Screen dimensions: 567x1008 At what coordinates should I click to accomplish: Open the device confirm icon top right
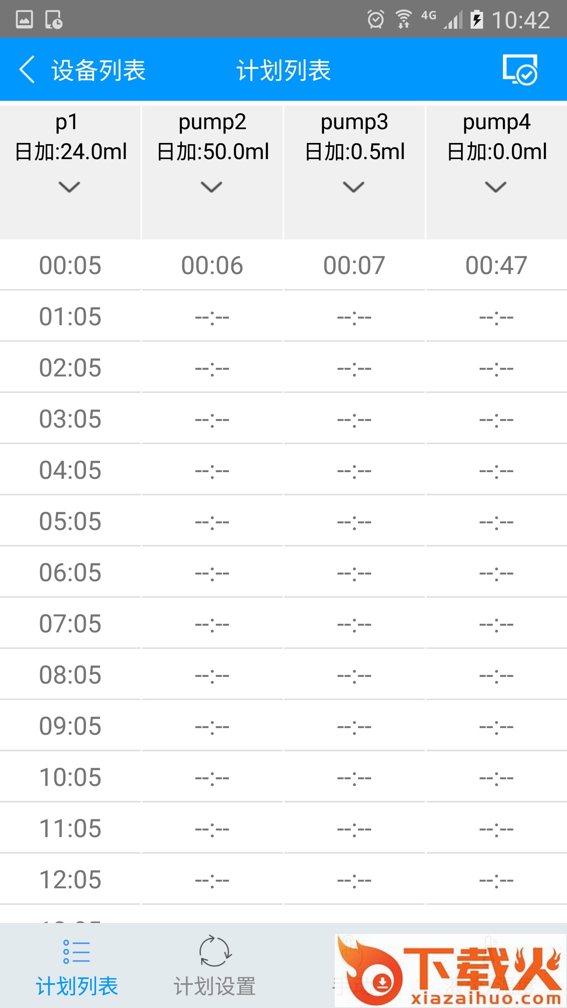coord(520,70)
